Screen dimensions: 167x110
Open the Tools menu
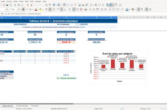click(32, 1)
